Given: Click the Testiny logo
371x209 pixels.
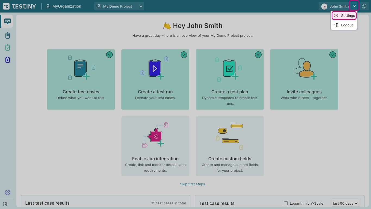Looking at the screenshot, I should point(20,6).
